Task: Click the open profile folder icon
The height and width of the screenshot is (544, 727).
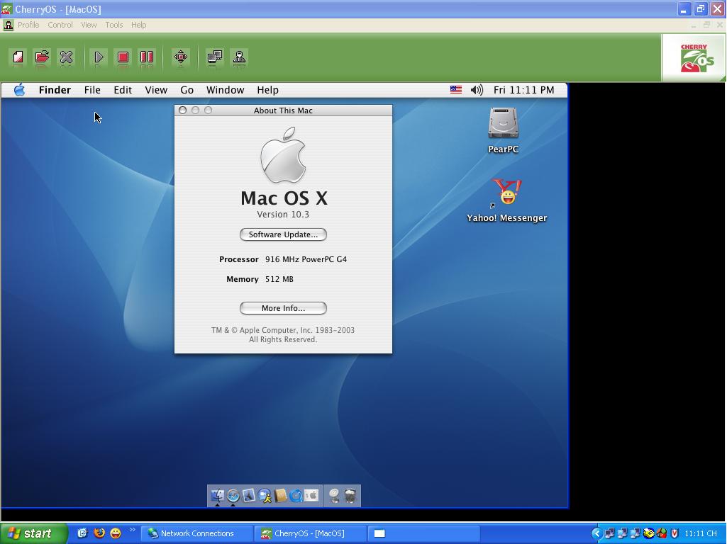Action: pyautogui.click(x=42, y=57)
